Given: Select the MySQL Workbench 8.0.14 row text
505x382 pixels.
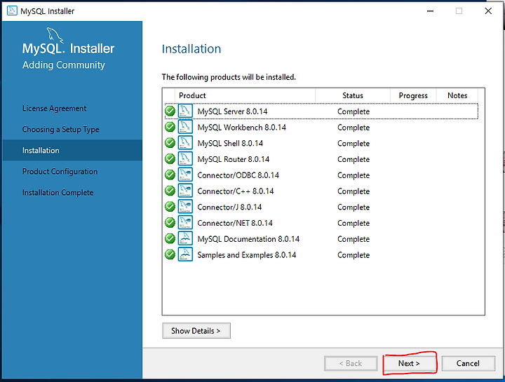Looking at the screenshot, I should pyautogui.click(x=241, y=128).
